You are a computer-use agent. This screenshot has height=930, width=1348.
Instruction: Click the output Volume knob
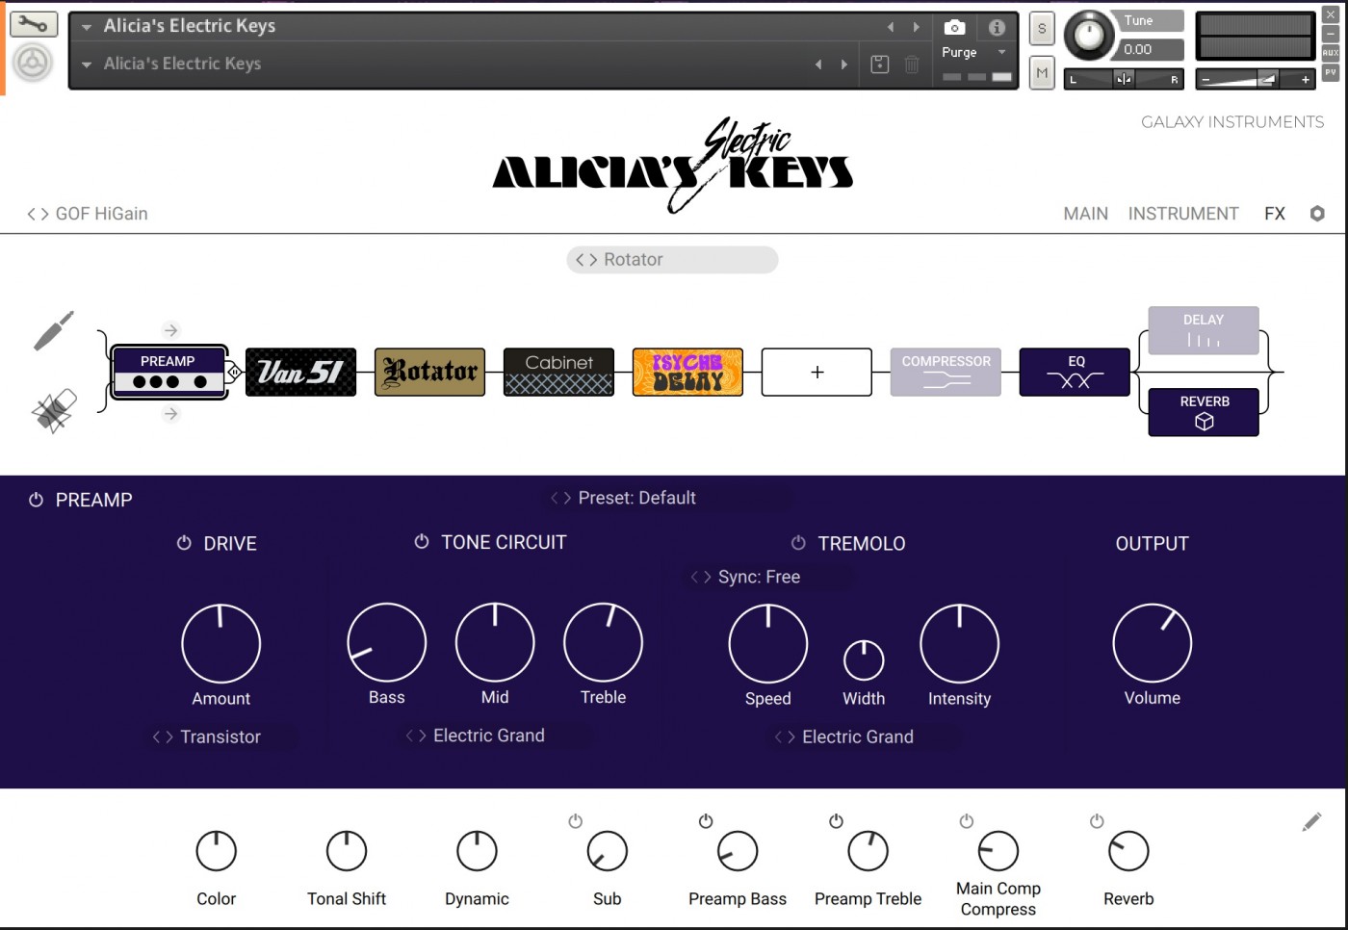pos(1152,642)
